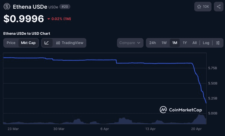Add USDe to watchlist with star
Screen dimensions: 225x136
pos(203,7)
